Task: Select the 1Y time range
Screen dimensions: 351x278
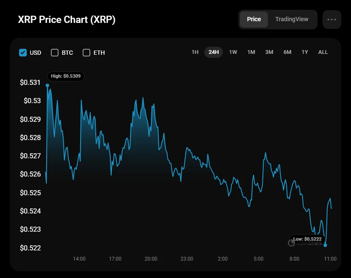Action: tap(305, 52)
